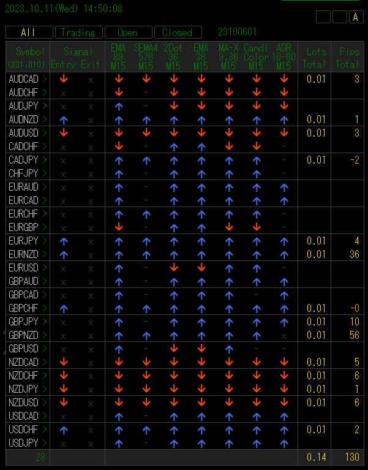This screenshot has width=368, height=470.
Task: Click USDCAD ADR up arrow
Action: point(284,417)
